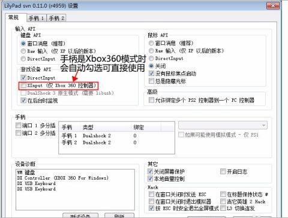The height and width of the screenshot is (218, 288).
Task: Enable 端口 1 多分插 checkbox
Action: click(19, 125)
